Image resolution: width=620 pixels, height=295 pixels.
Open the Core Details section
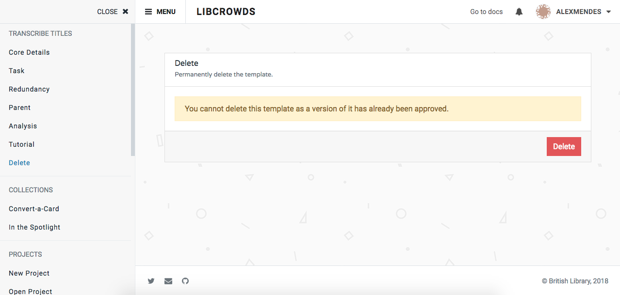(29, 52)
